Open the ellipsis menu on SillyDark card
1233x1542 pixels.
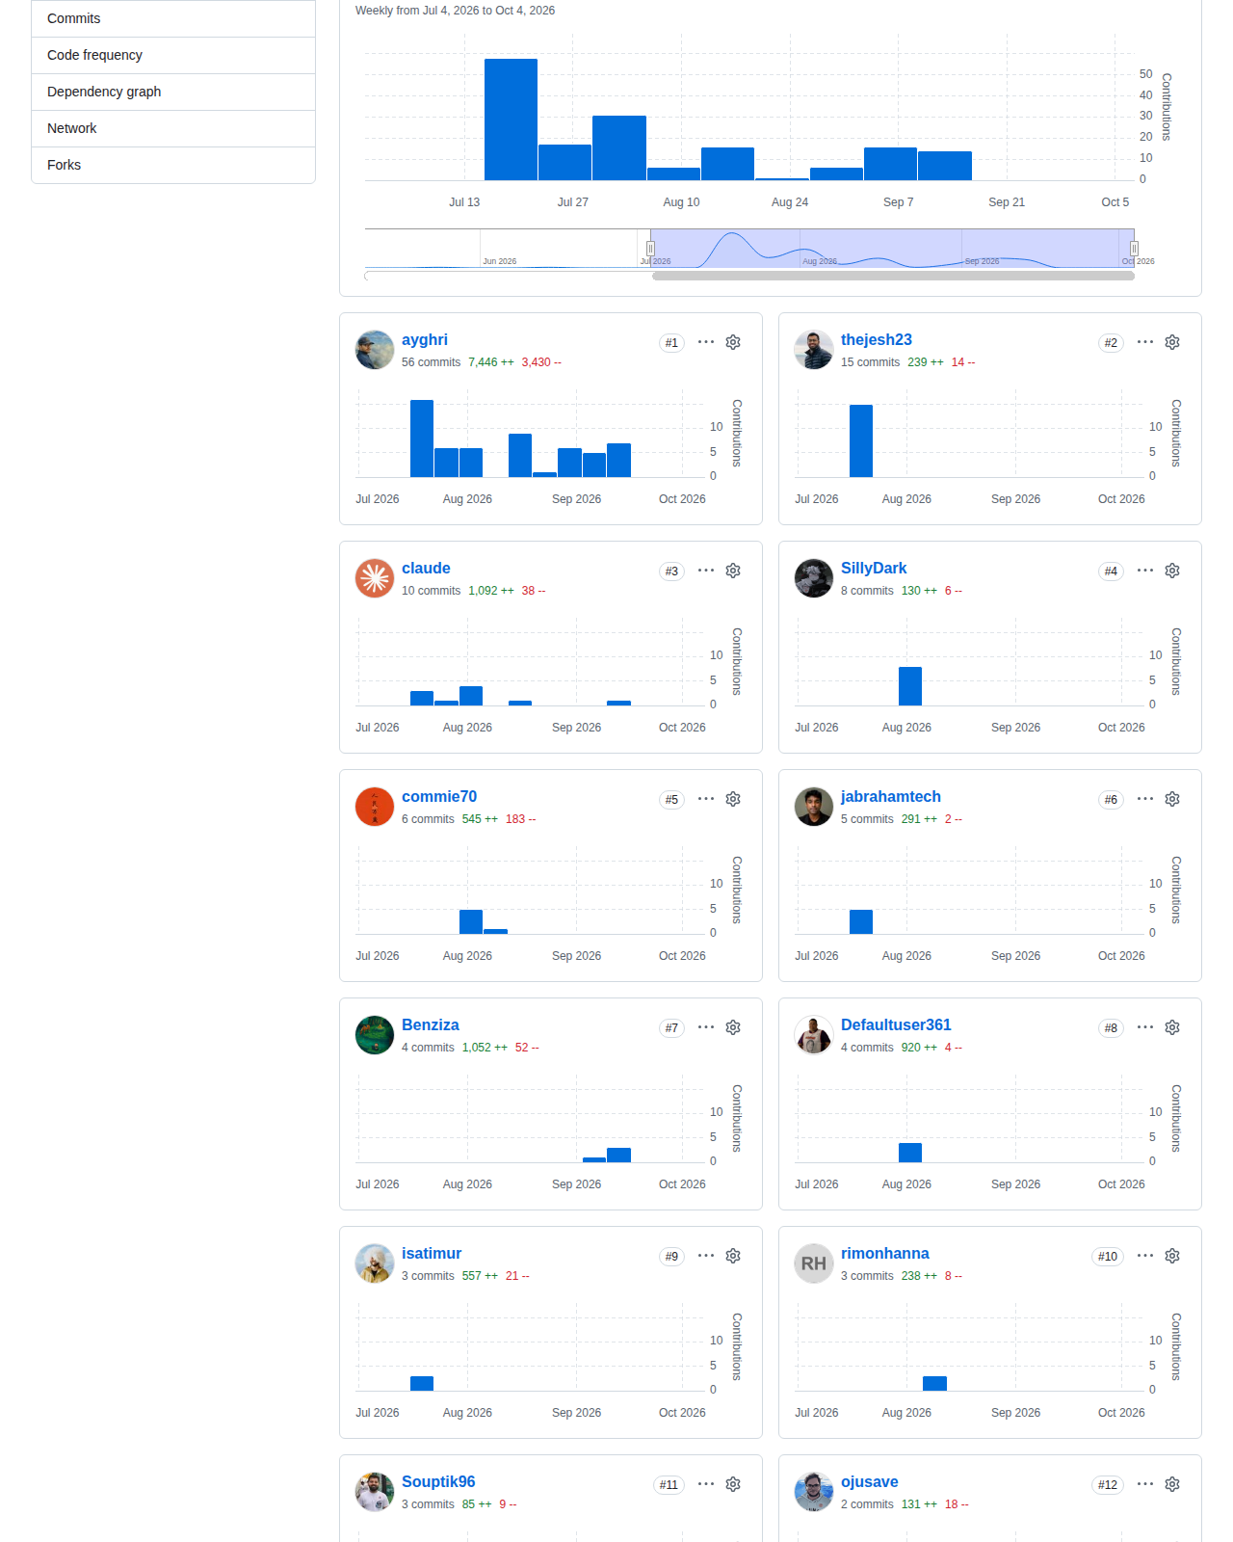(x=1145, y=571)
